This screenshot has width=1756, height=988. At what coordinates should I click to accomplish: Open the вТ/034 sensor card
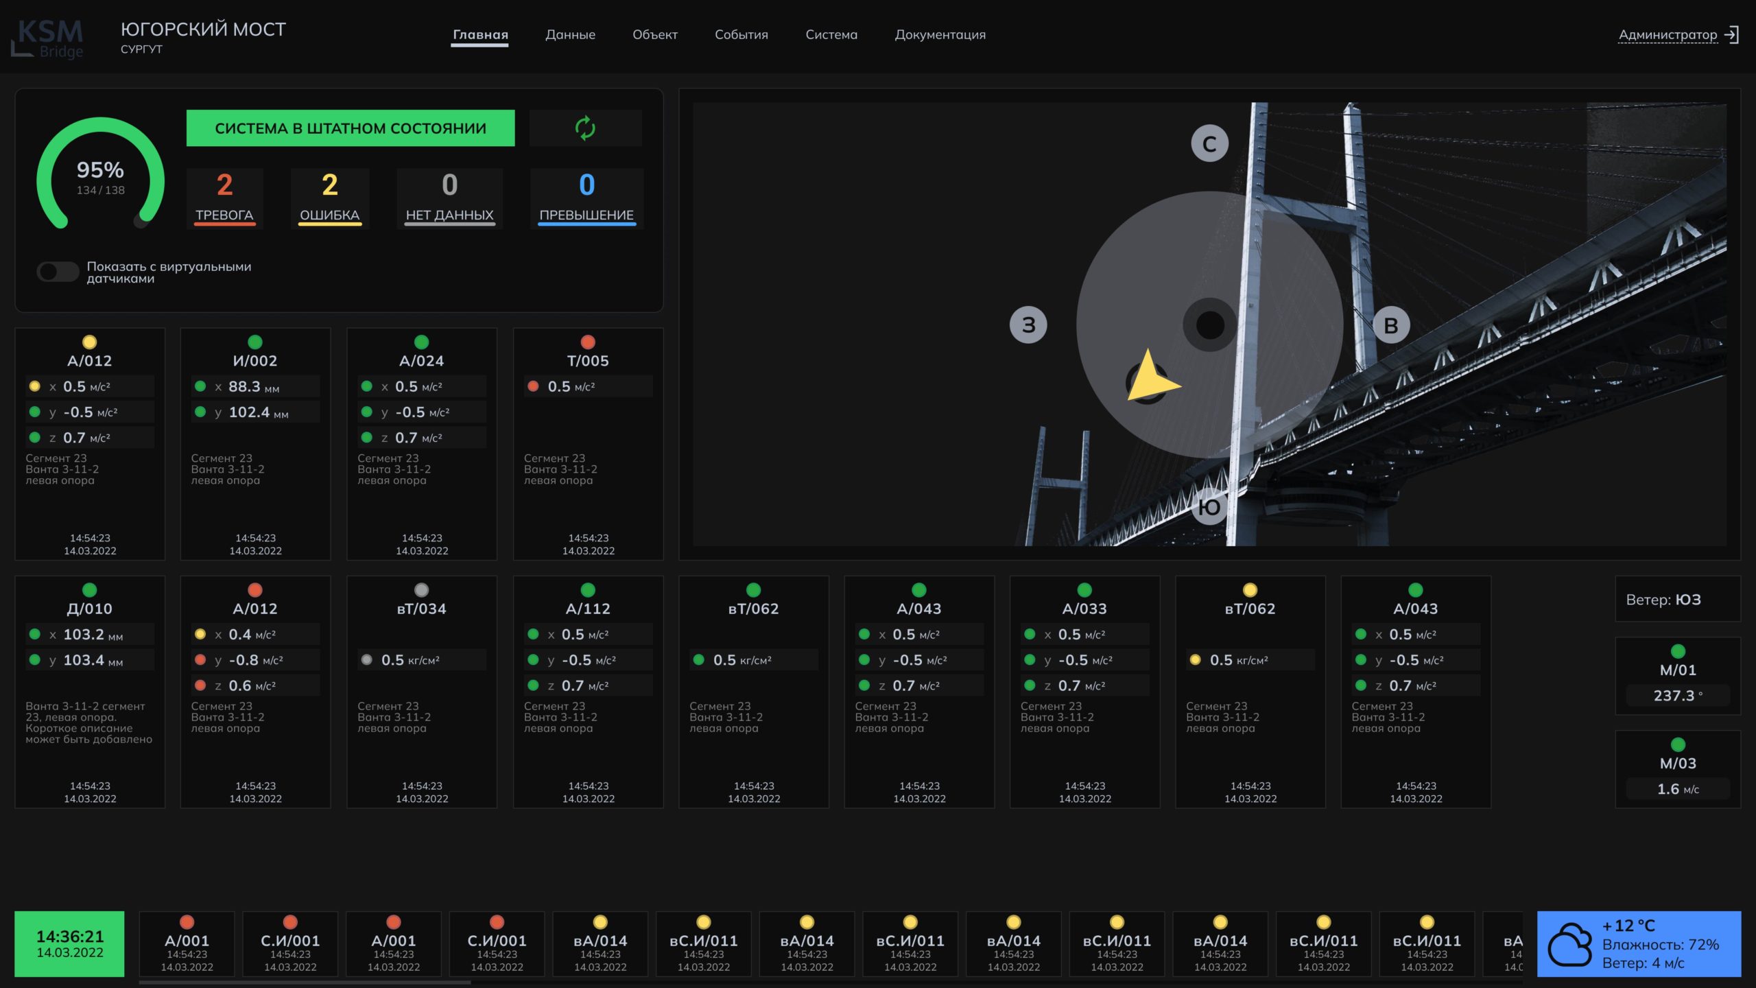point(421,692)
